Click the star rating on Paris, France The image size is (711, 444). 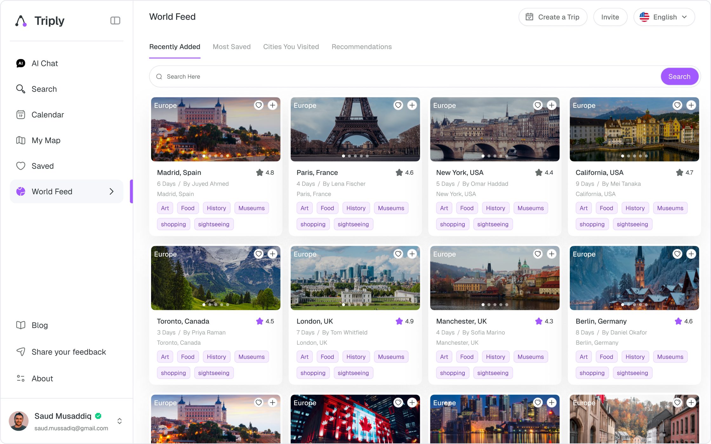point(404,173)
